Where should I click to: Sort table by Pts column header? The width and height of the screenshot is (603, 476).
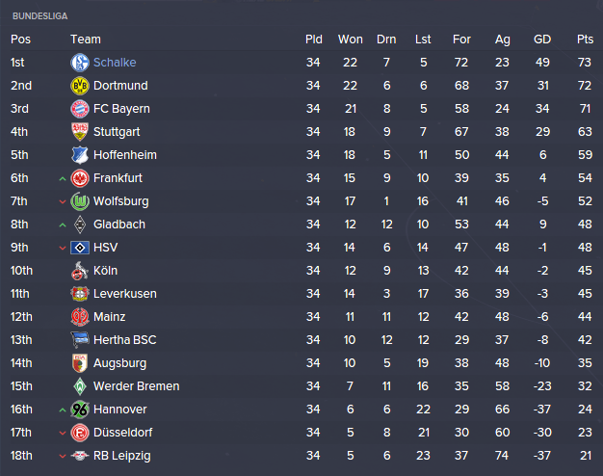tap(585, 40)
